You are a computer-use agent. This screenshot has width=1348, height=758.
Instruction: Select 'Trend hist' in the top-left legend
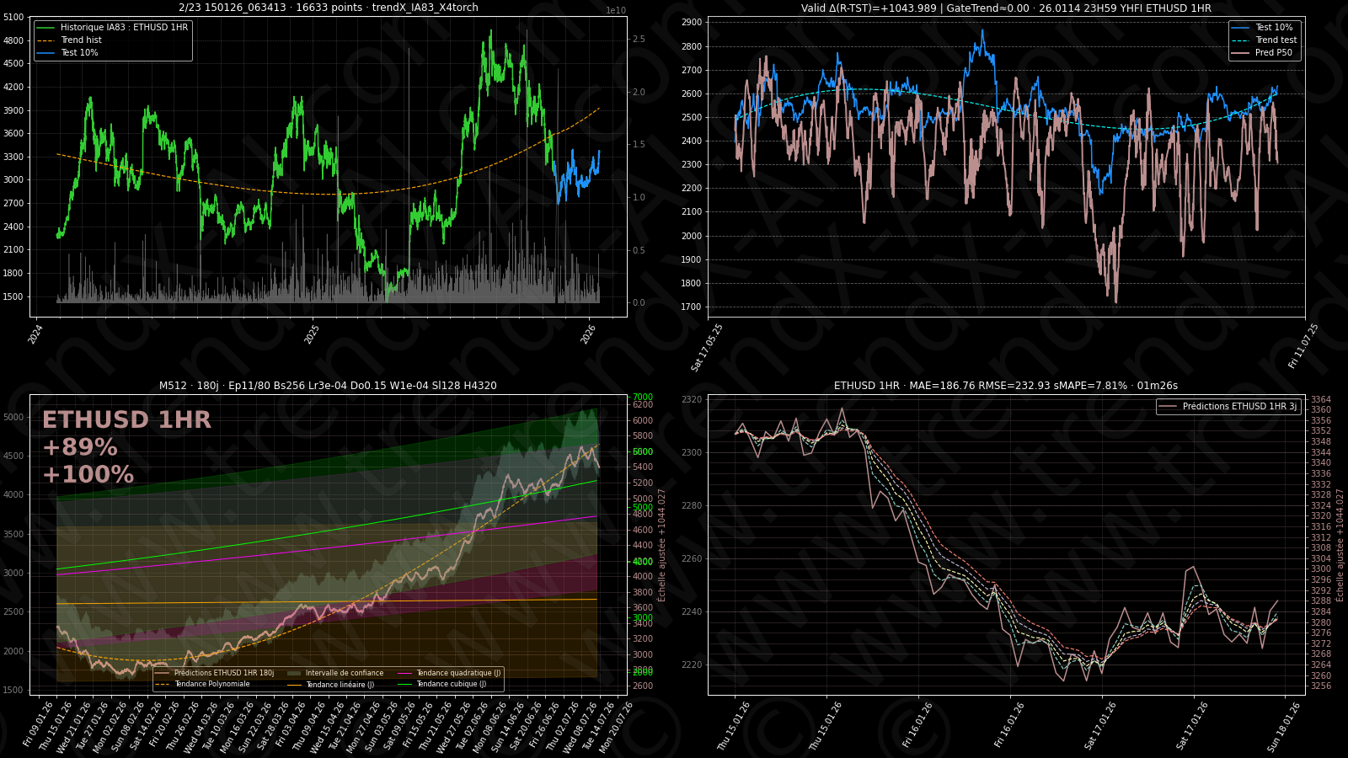click(x=81, y=40)
